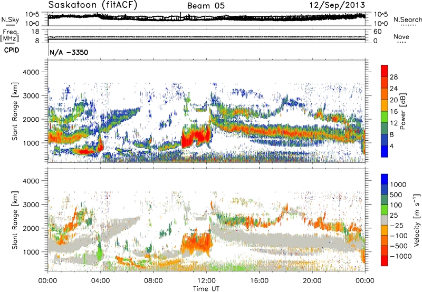The width and height of the screenshot is (422, 292).
Task: Click the 16 tick on Power colorbar
Action: (394, 112)
